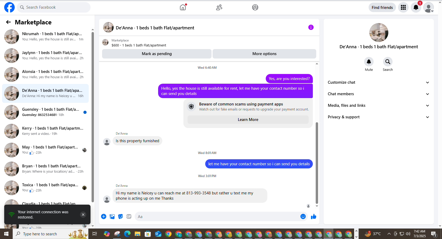Click the message input box
The image size is (442, 239).
click(217, 217)
